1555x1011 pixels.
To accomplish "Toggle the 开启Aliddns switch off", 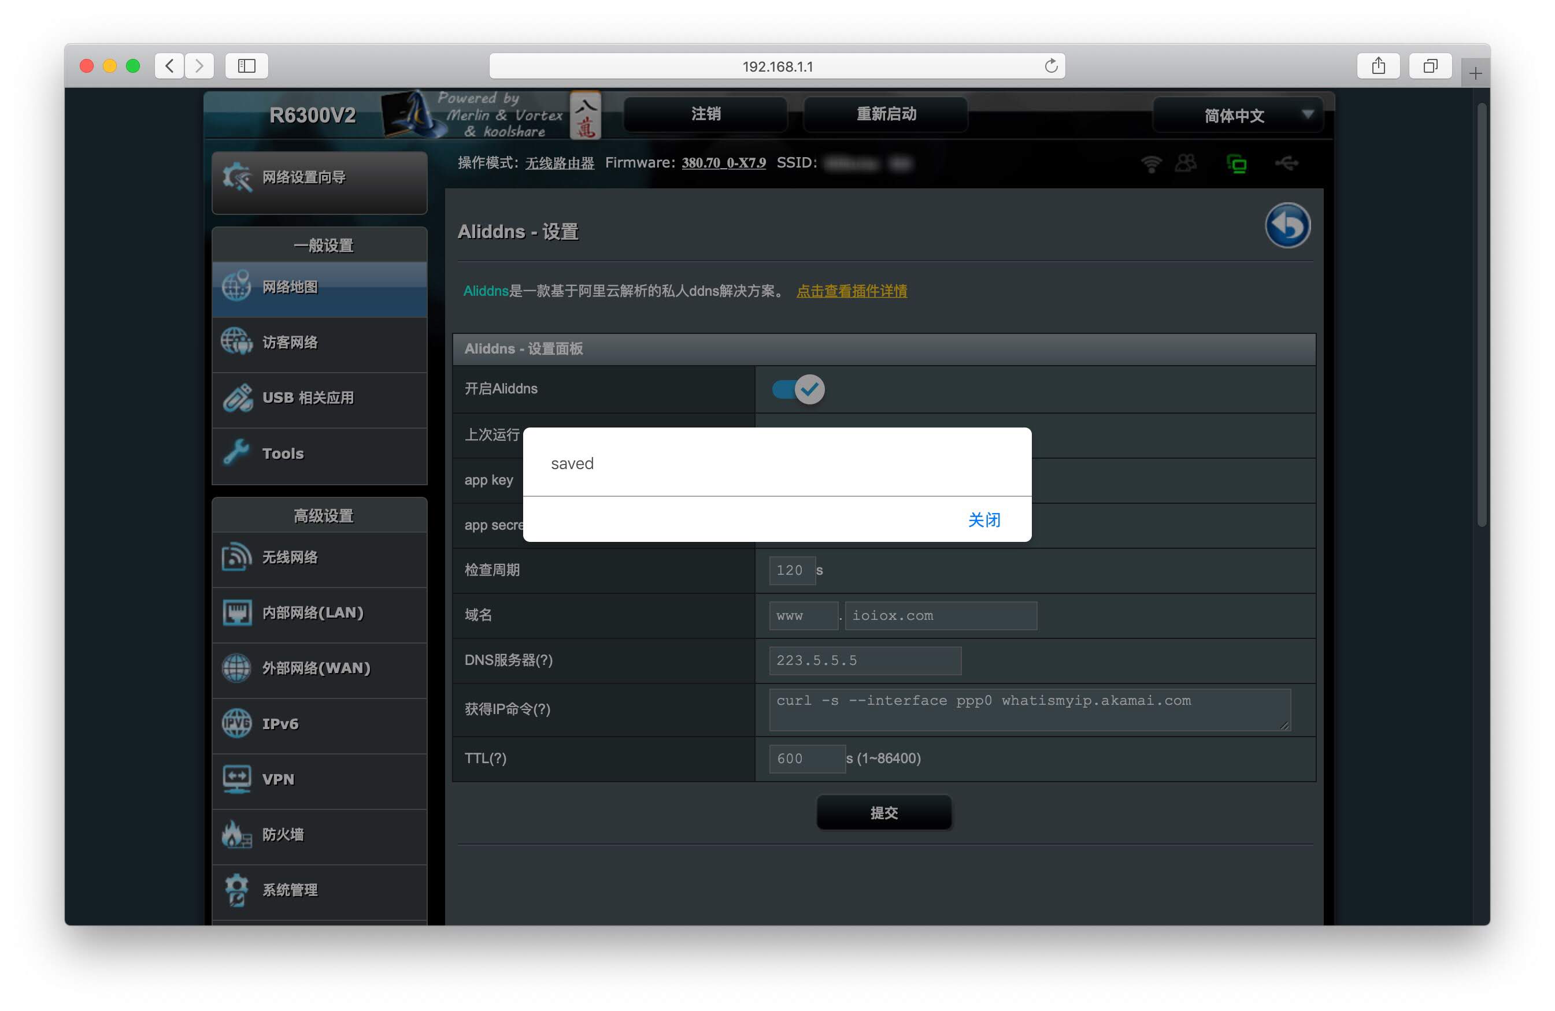I will [x=798, y=390].
